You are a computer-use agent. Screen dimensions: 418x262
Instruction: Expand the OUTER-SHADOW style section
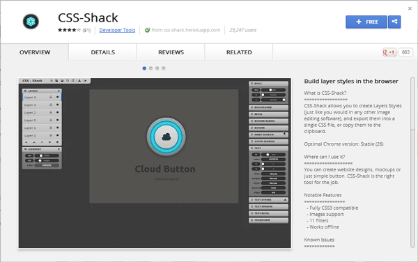(268, 141)
